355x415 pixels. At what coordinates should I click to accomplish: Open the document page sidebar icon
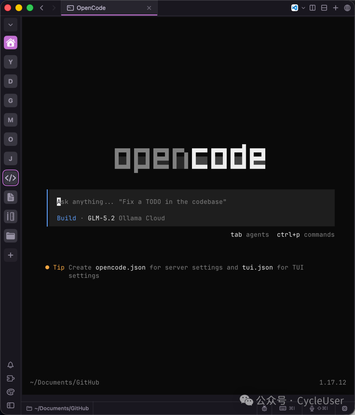(x=11, y=197)
